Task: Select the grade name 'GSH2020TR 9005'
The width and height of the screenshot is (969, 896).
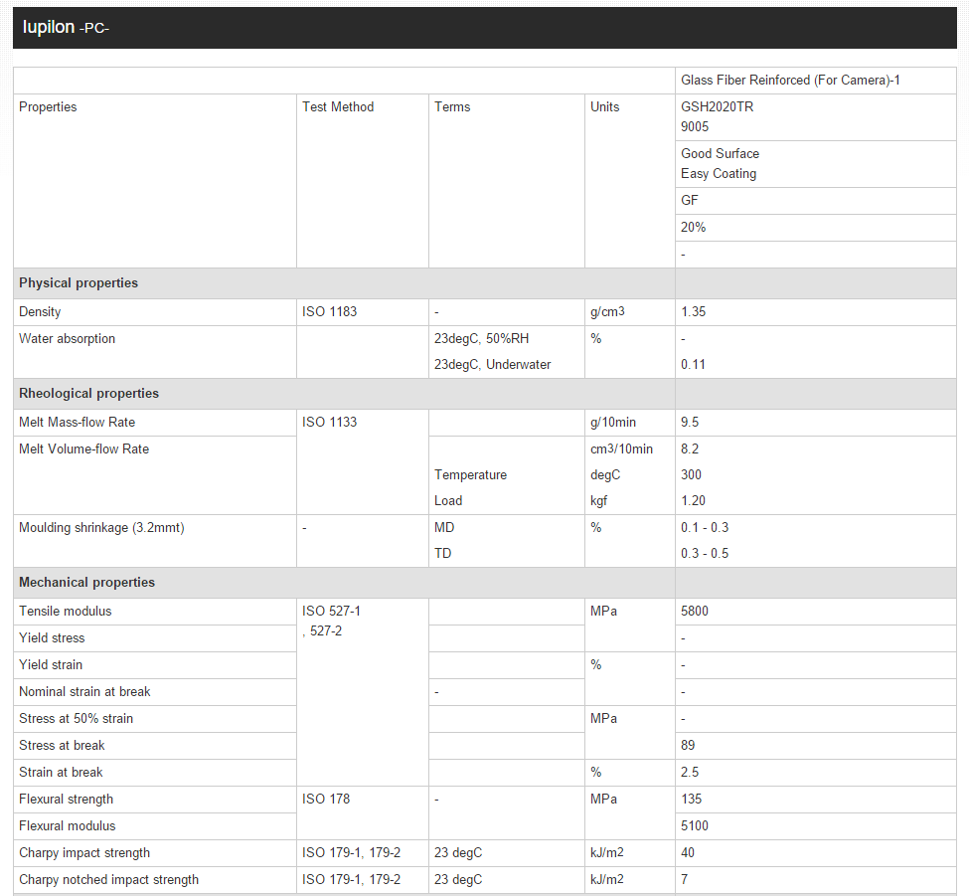Action: [717, 117]
